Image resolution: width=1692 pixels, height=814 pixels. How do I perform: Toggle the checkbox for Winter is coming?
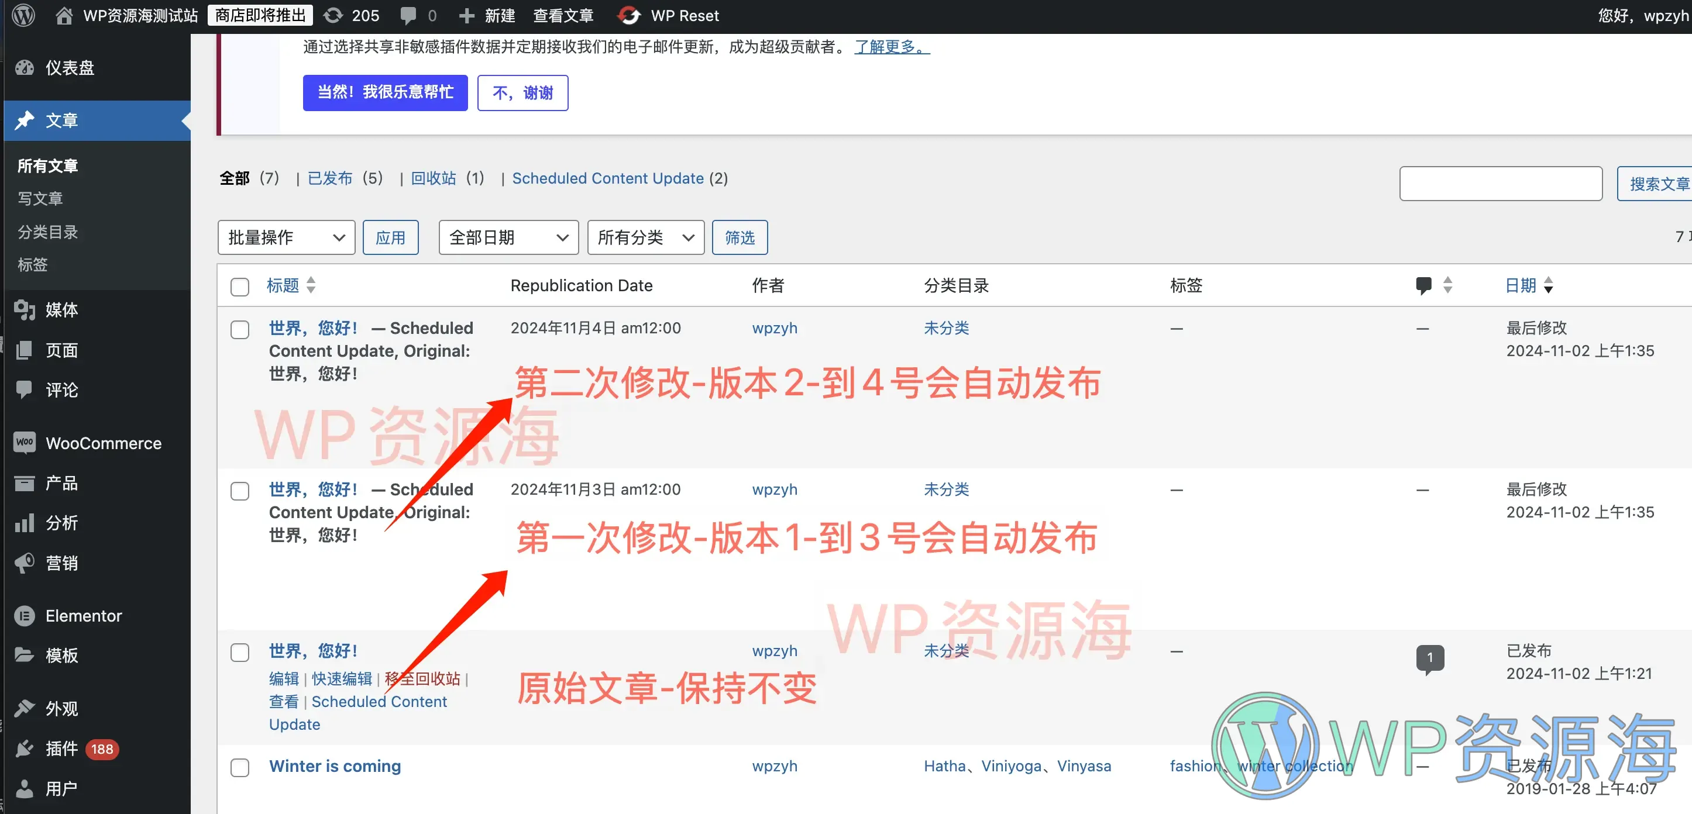point(239,768)
